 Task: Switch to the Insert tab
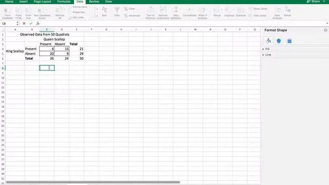(24, 2)
